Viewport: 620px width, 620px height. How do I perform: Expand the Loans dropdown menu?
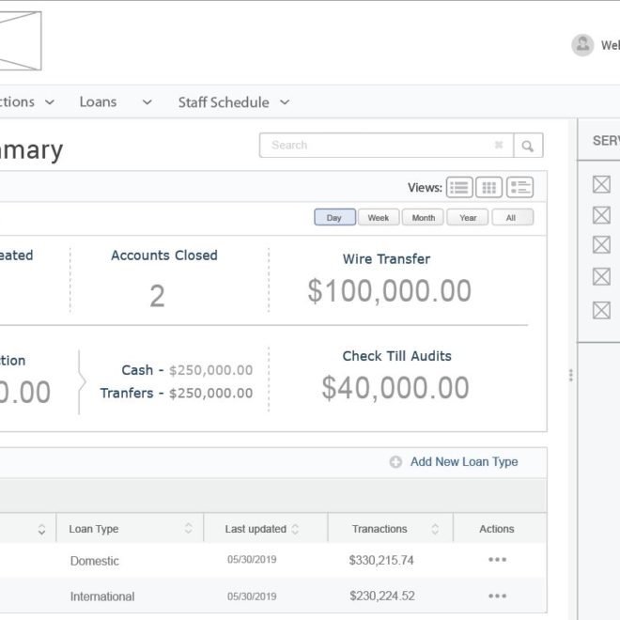click(x=147, y=102)
